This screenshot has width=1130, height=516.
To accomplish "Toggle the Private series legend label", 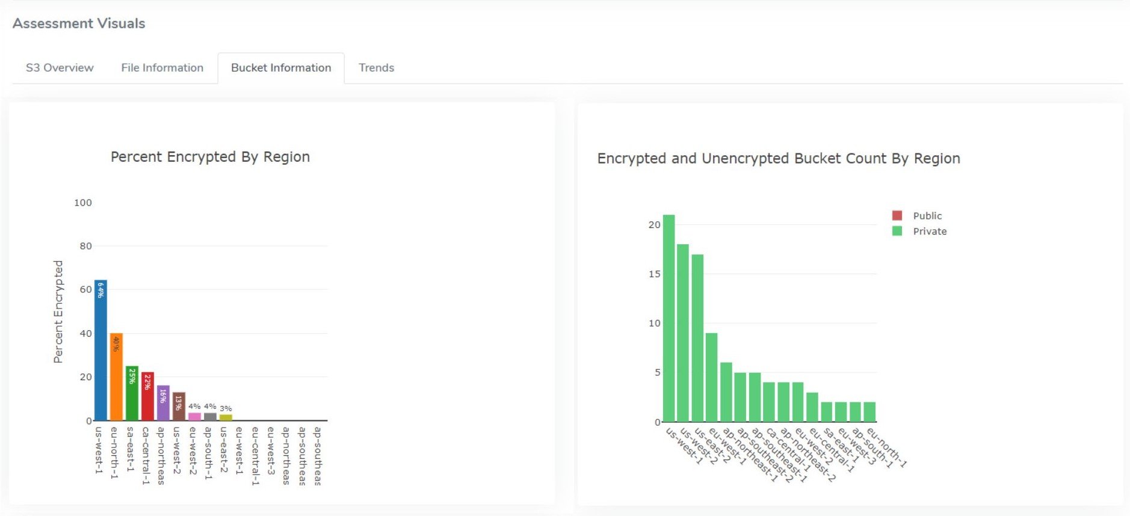I will point(930,232).
